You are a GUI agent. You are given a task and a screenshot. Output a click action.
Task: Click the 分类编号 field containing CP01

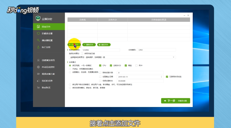pyautogui.click(x=157, y=50)
